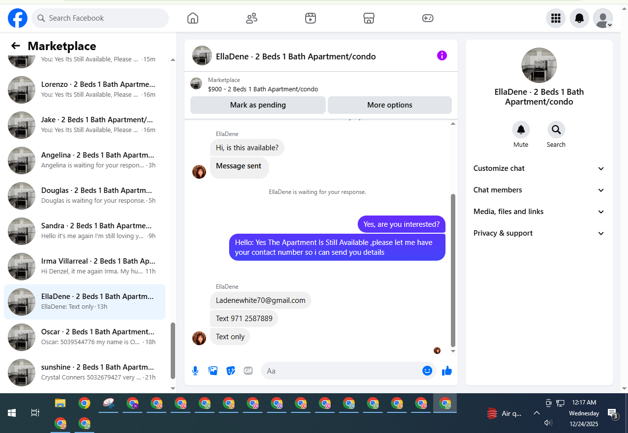Click large listing photo in right panel

pos(539,65)
